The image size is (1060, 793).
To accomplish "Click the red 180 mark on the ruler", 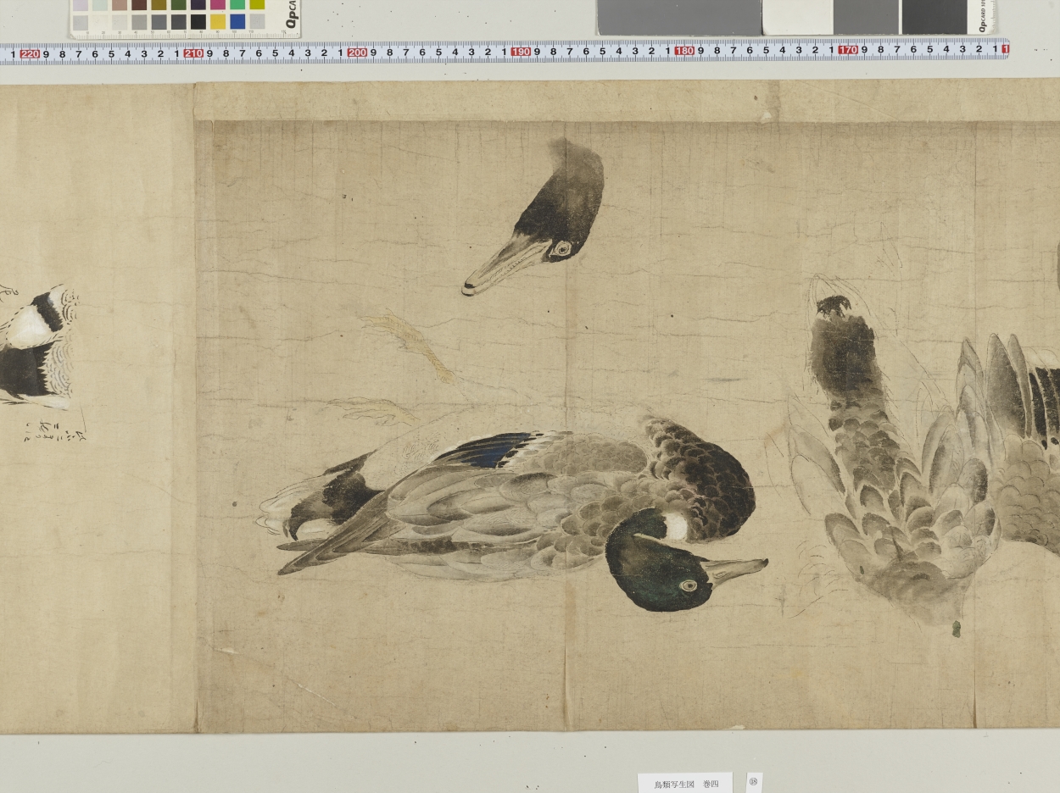I will 684,51.
